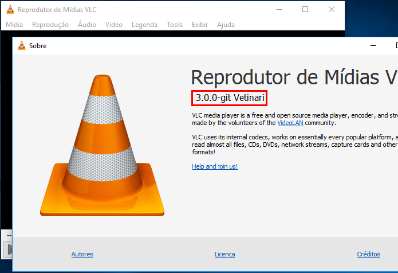Open the Tools menu
The image size is (398, 273).
tap(175, 25)
